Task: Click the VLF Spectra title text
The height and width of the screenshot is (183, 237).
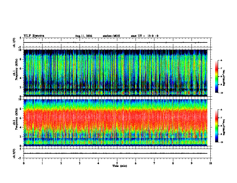Action: coord(34,36)
